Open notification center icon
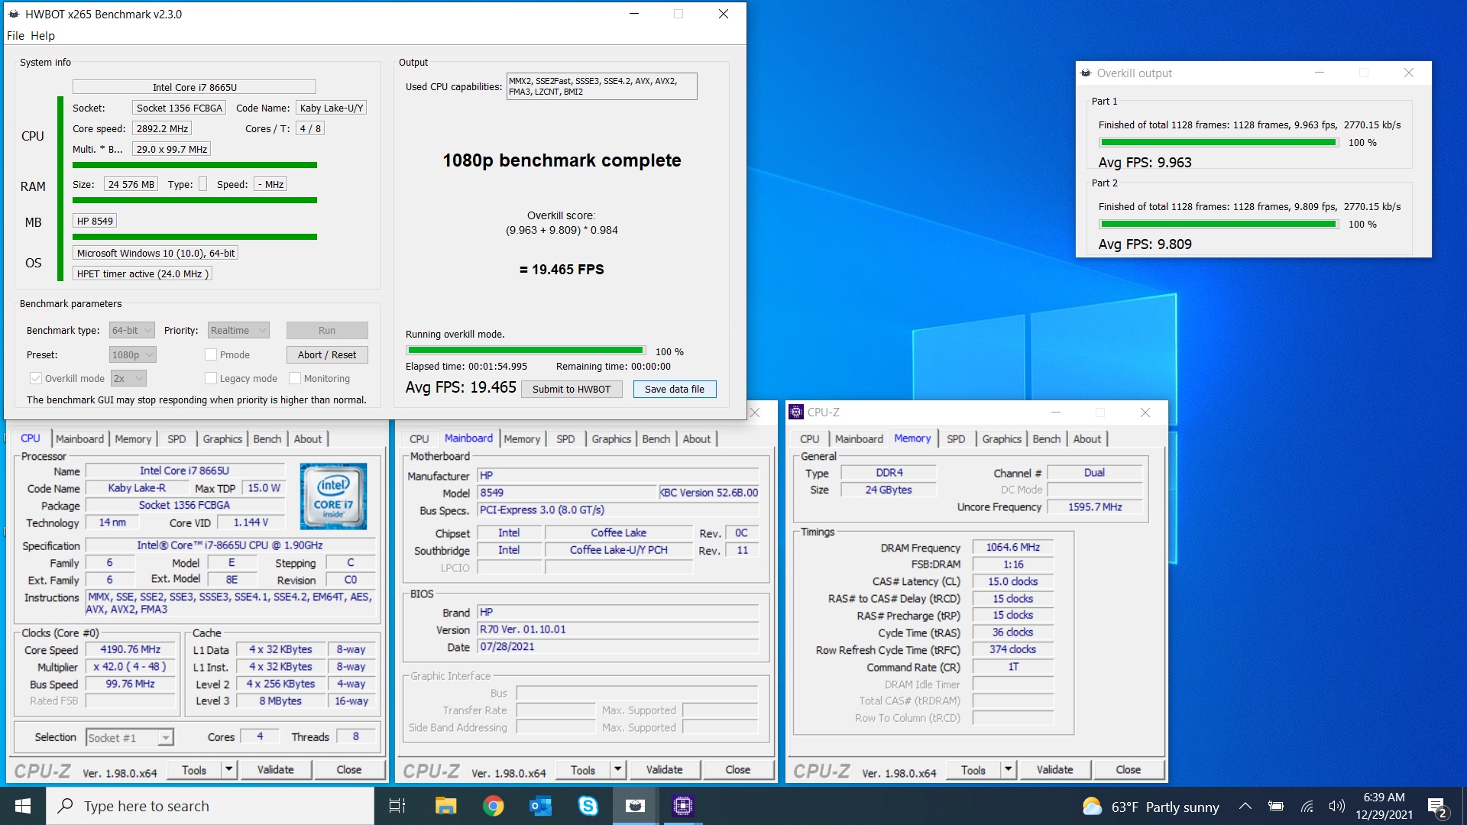 (1436, 807)
